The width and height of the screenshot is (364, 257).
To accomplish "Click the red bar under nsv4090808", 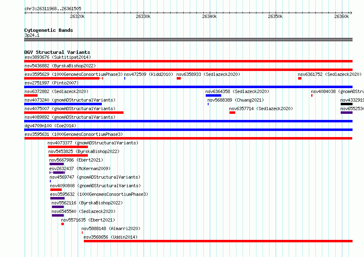I will (56, 190).
